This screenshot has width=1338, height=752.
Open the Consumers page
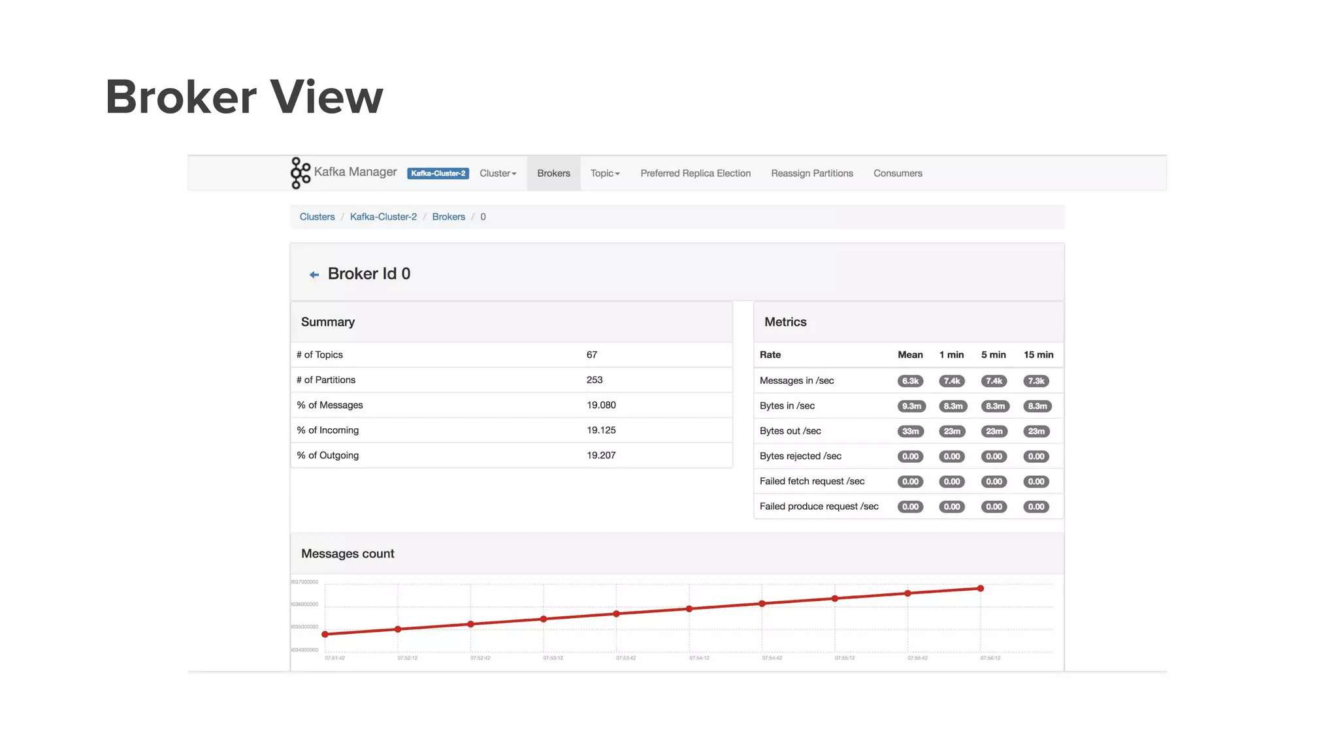click(x=898, y=174)
